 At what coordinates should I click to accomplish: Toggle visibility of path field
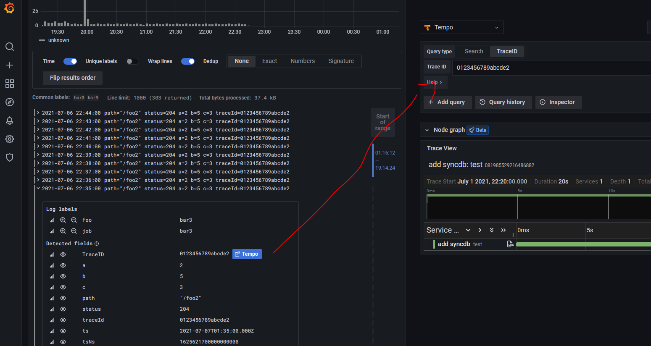tap(63, 298)
